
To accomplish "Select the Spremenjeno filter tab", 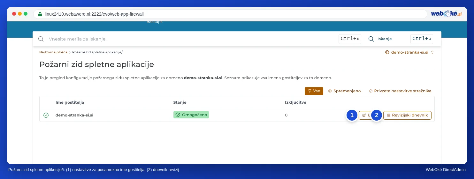I will coord(344,91).
